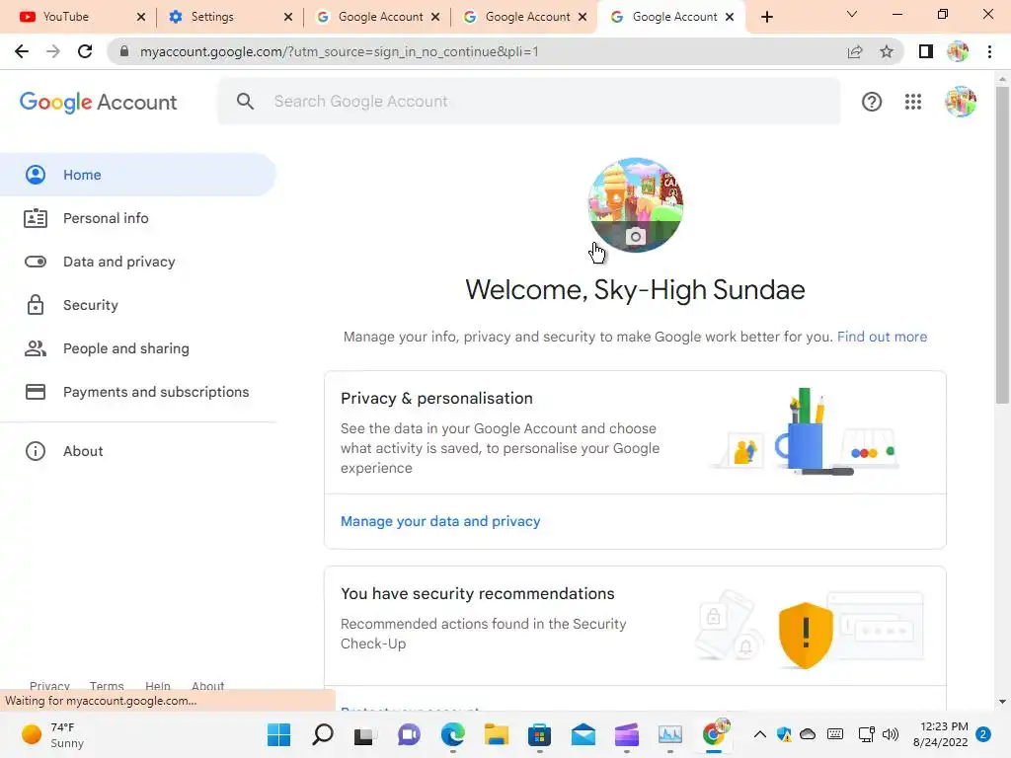
Task: Open the tab search dropdown
Action: tap(852, 14)
